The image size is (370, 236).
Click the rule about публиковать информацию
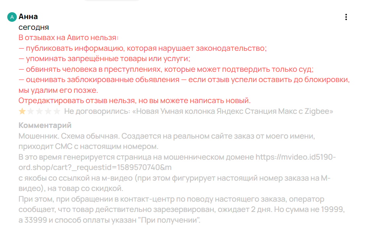[142, 48]
